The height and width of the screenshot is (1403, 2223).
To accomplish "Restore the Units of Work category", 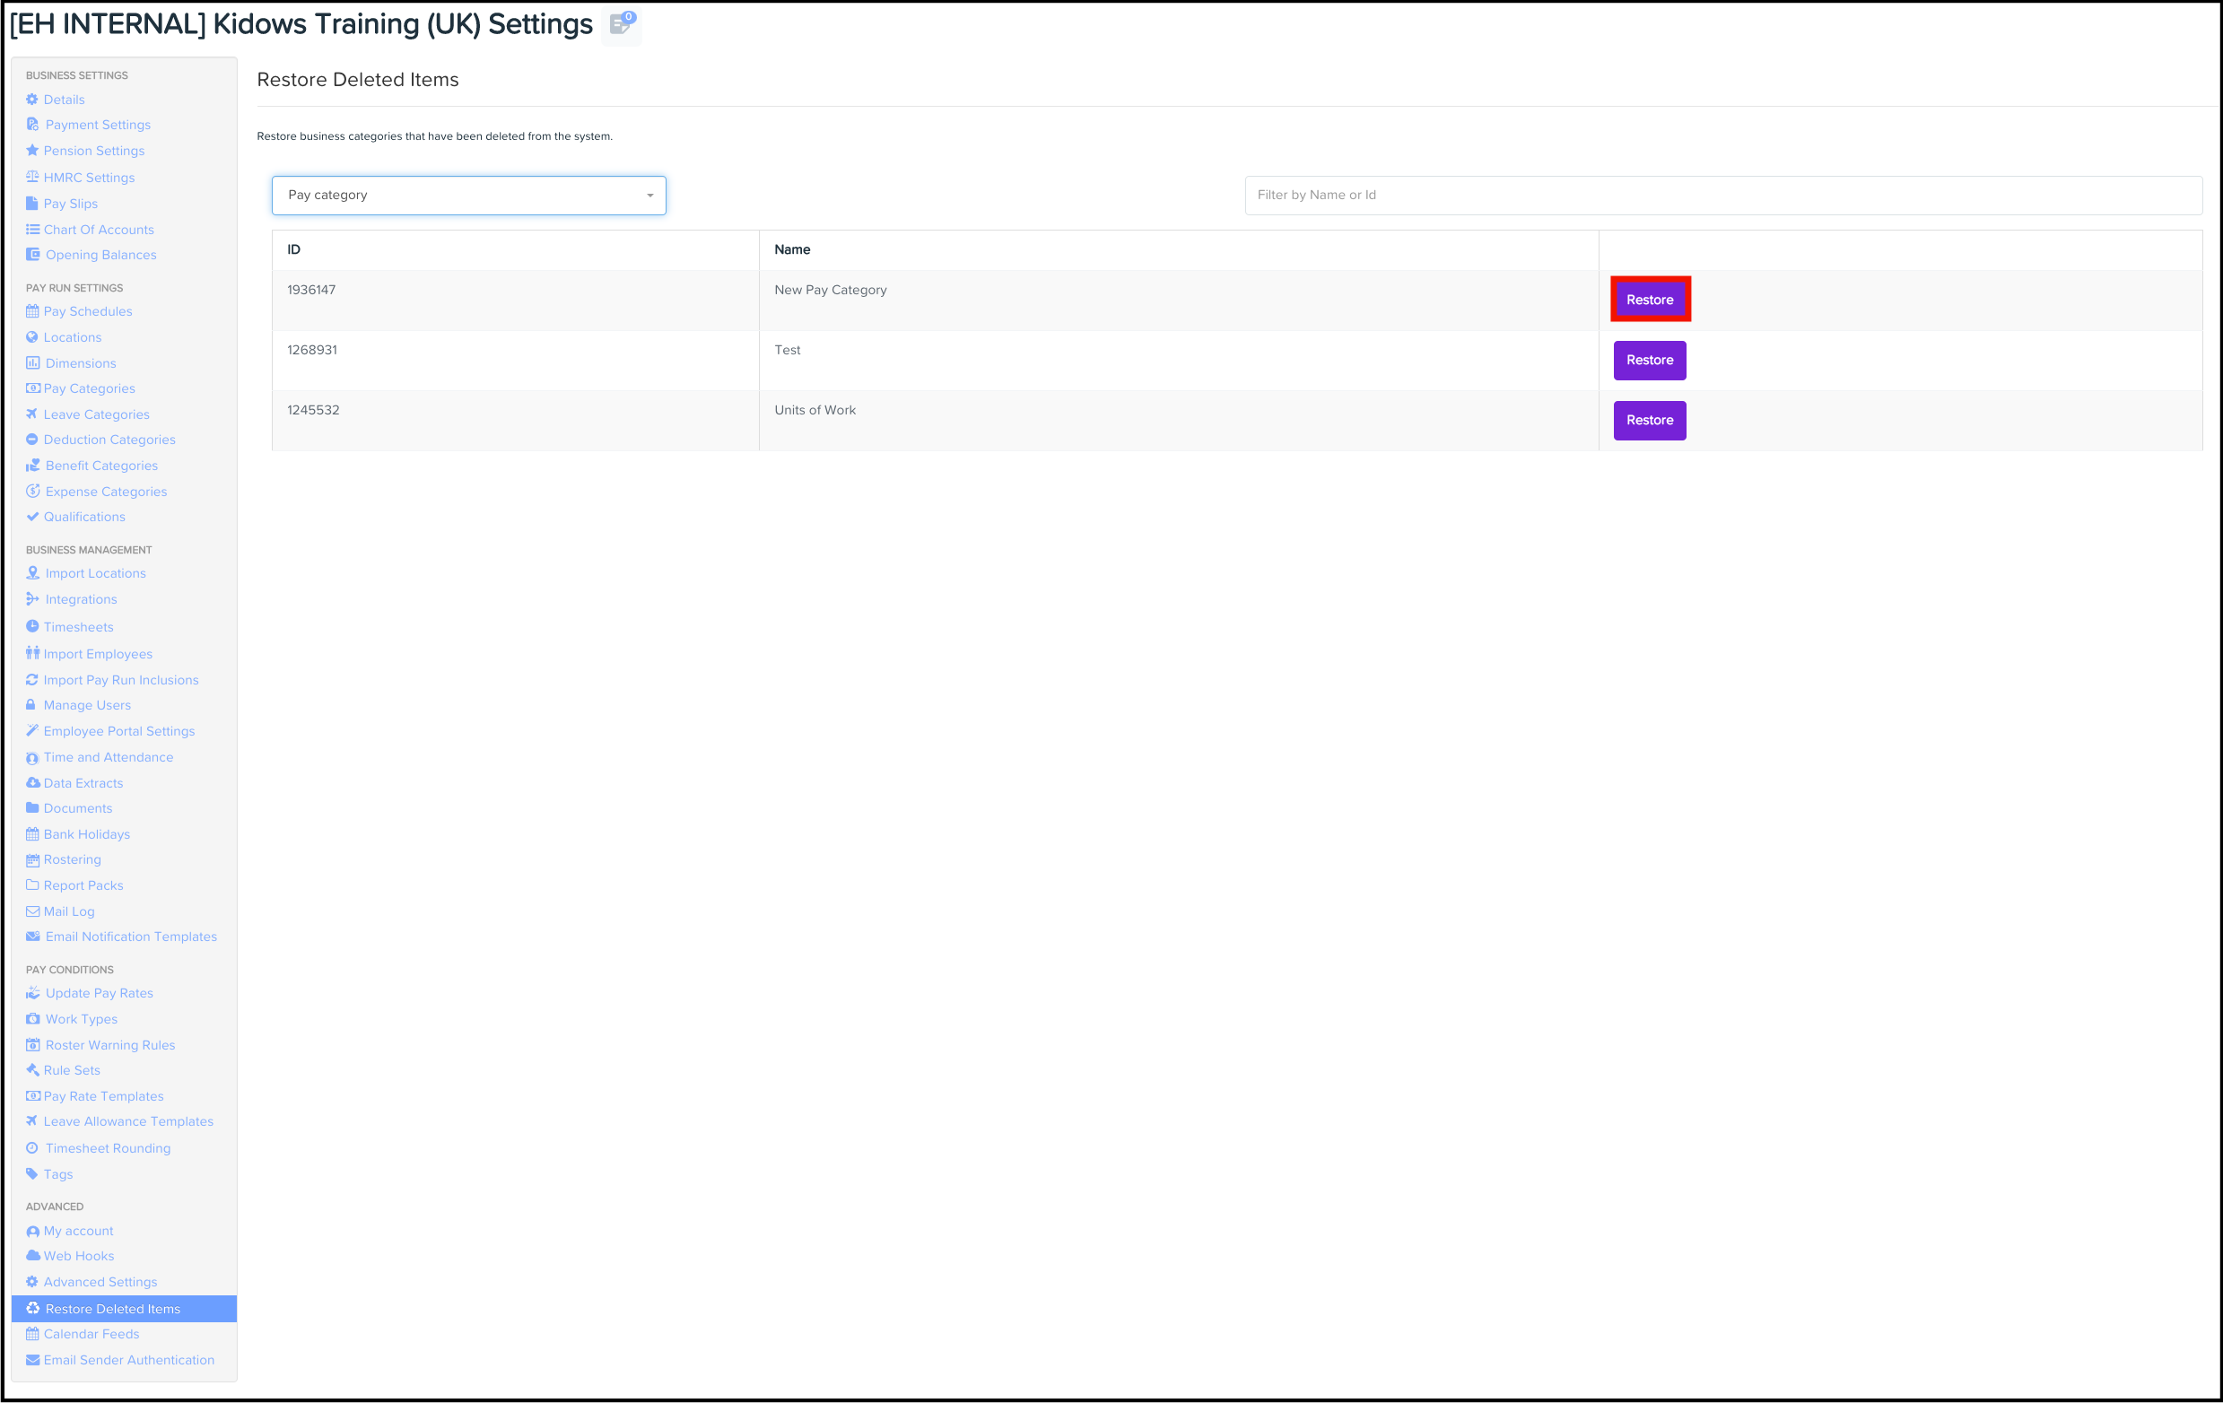I will point(1650,420).
